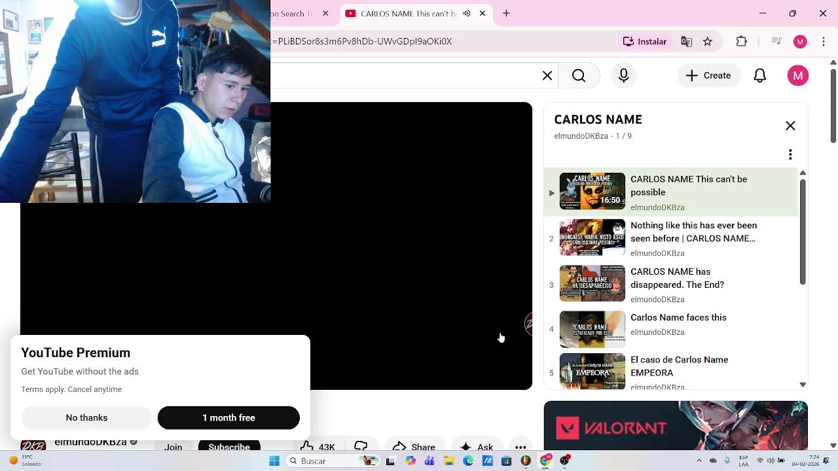Open the elmundoDKBza link under playlist title
The height and width of the screenshot is (471, 838).
581,136
